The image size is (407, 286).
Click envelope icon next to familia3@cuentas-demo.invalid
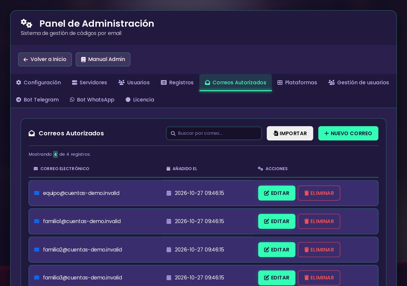click(37, 278)
